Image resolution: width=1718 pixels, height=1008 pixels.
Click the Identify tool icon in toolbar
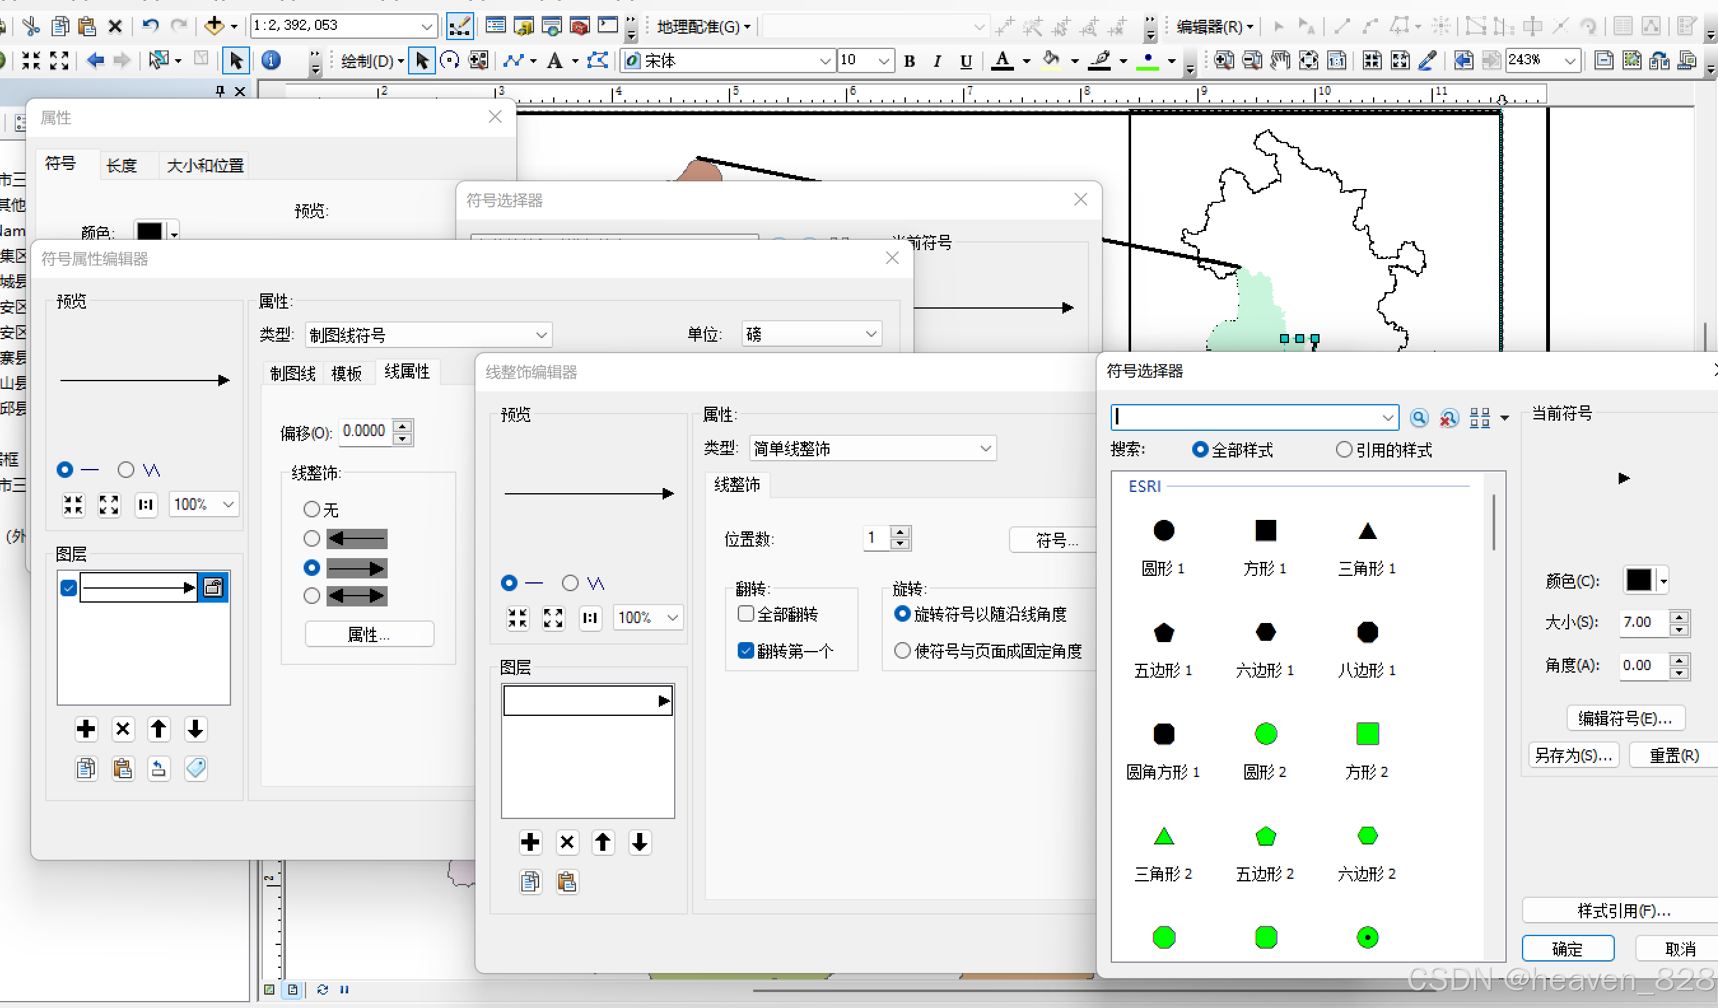point(271,60)
